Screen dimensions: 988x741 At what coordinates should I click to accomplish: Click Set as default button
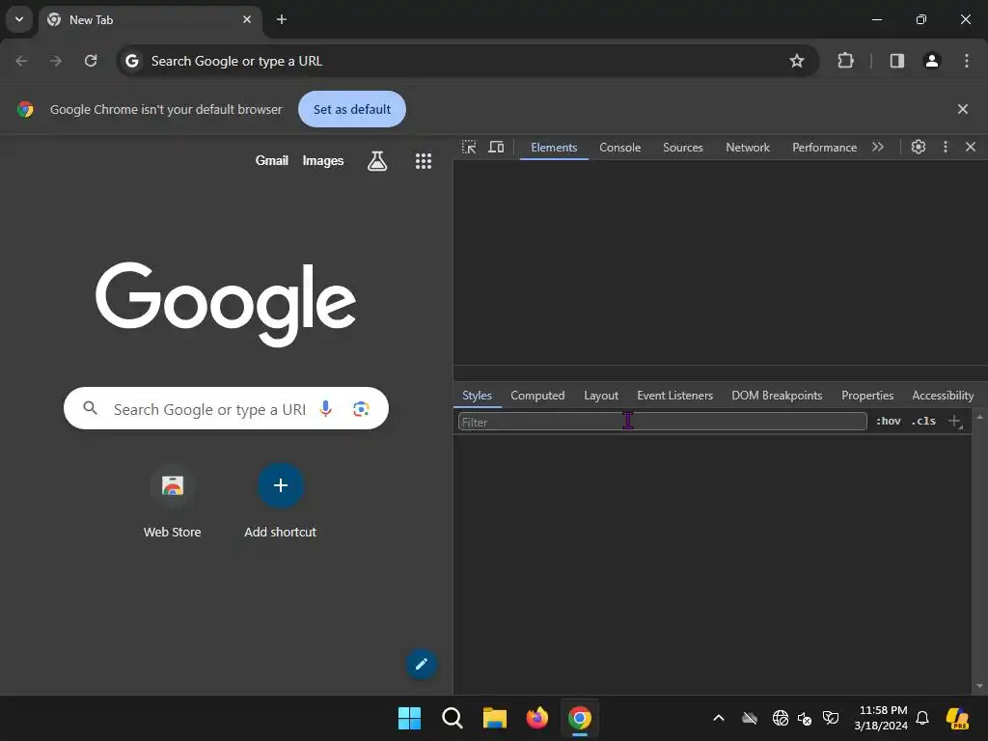[x=351, y=109]
